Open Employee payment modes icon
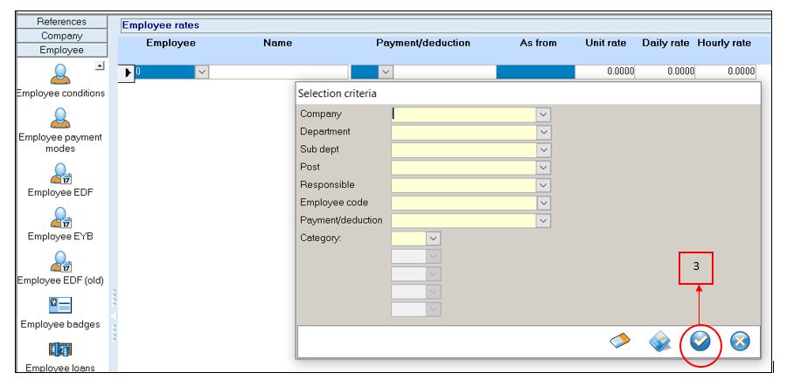Image resolution: width=787 pixels, height=380 pixels. [x=60, y=119]
